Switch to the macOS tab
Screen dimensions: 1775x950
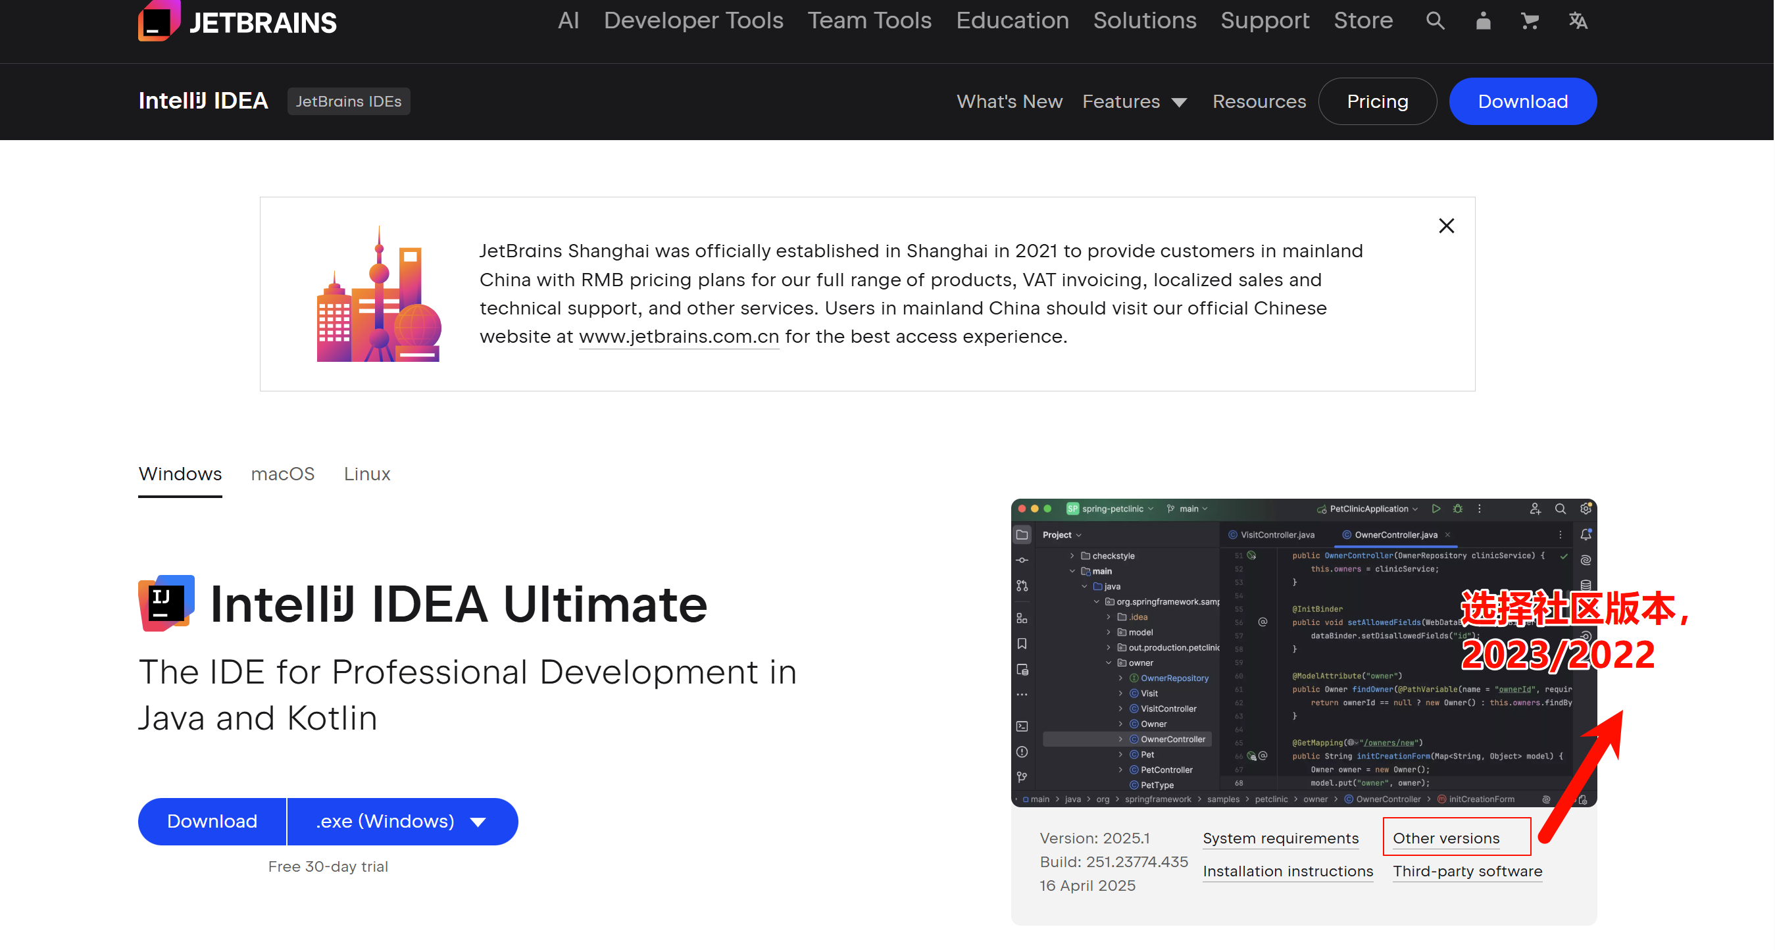pos(282,474)
